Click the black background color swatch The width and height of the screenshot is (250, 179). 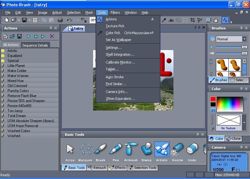pyautogui.click(x=213, y=105)
